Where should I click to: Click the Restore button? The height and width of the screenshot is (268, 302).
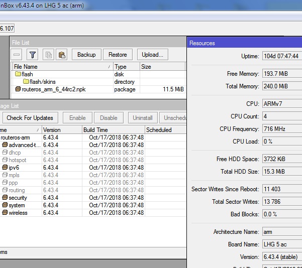(118, 55)
